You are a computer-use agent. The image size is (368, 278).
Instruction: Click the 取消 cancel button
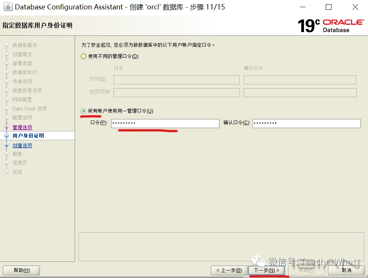pos(347,270)
